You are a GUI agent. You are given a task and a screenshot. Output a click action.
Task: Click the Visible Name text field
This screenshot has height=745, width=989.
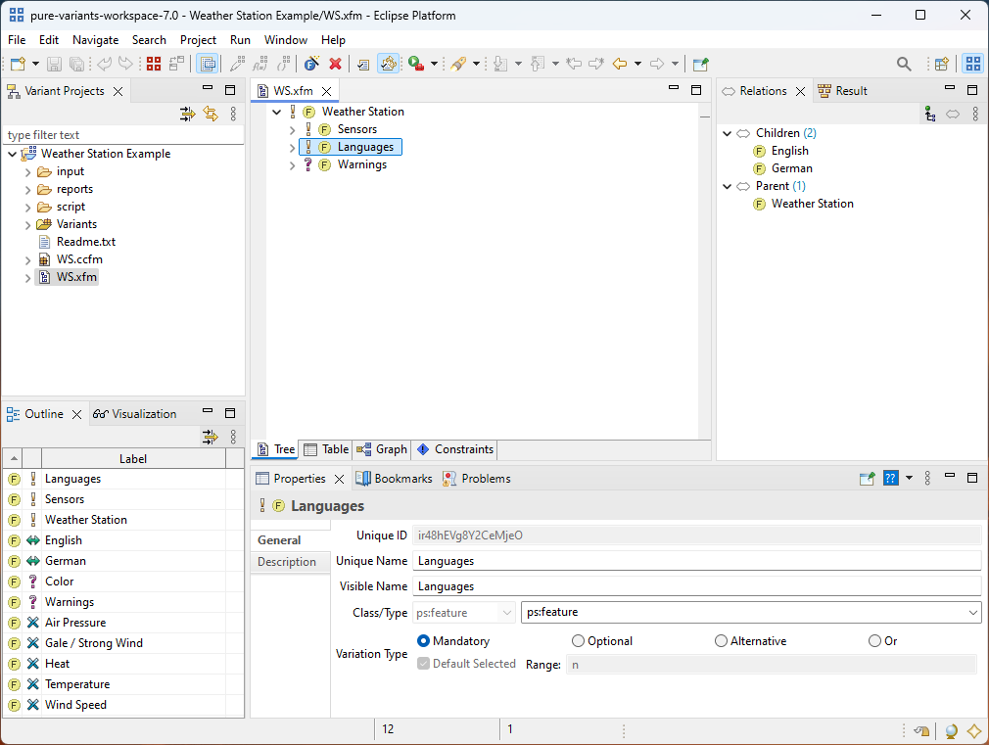coord(696,586)
